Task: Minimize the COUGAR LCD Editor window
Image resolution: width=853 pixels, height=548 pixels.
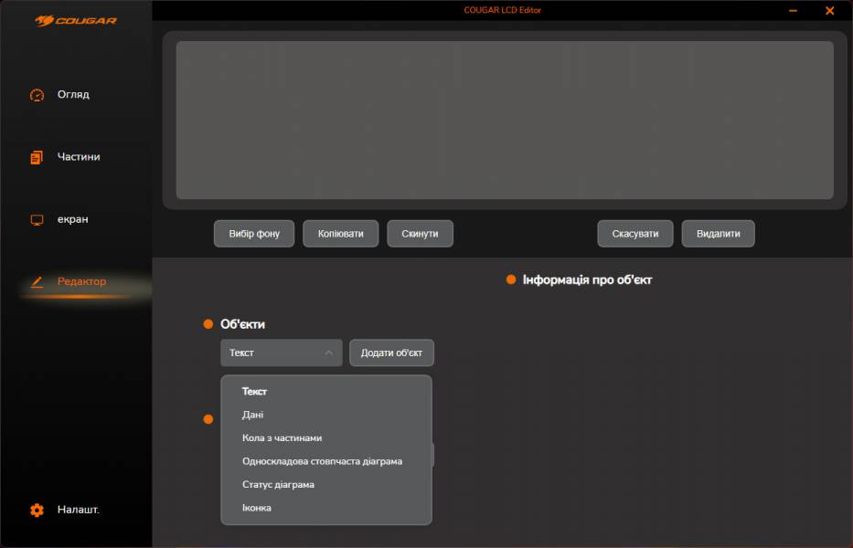Action: (x=792, y=11)
